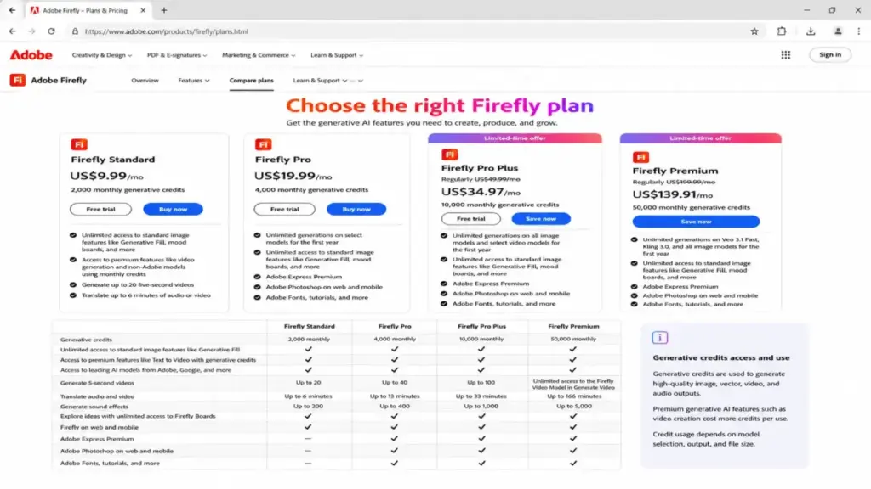Open the browser downloads icon
871x489 pixels.
coord(811,31)
